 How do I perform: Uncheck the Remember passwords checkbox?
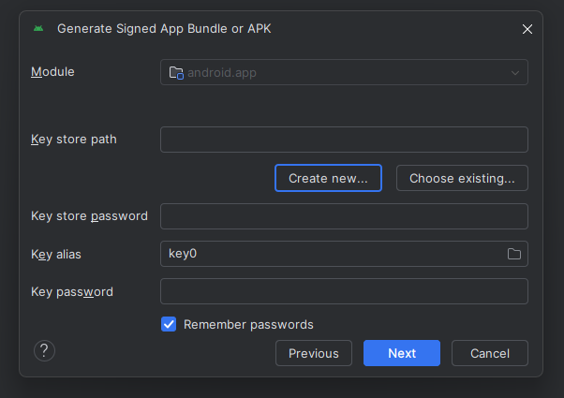pos(170,324)
